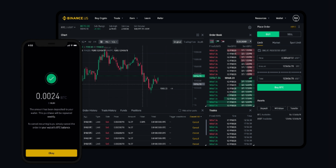Expand the Resources menu
This screenshot has height=168, width=336.
point(262,18)
